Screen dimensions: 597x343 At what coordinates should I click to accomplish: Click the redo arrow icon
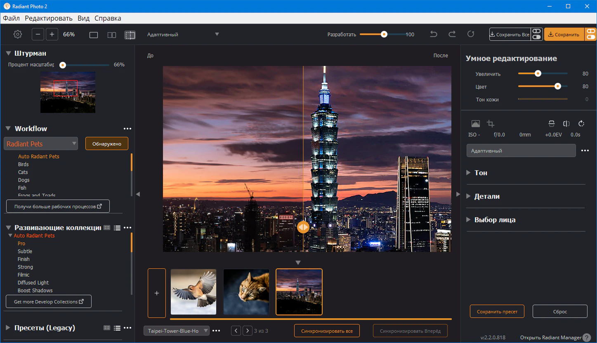click(x=452, y=34)
